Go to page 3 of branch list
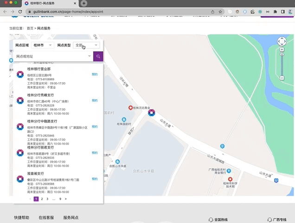This screenshot has width=295, height=223. click(47, 199)
